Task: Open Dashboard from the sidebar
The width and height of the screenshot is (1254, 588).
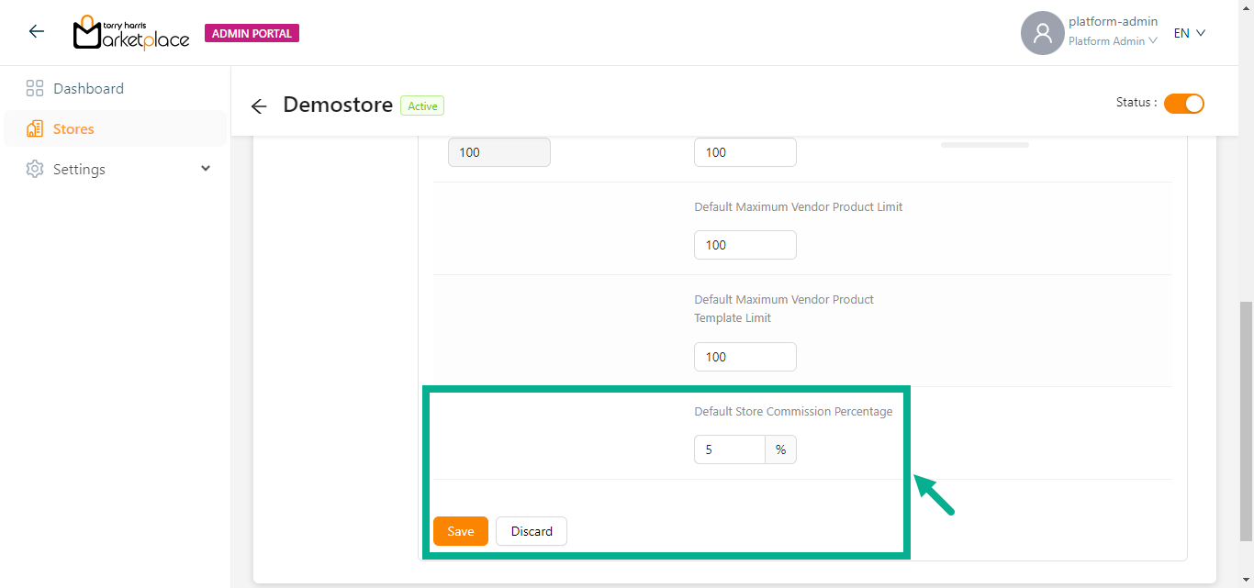Action: coord(88,89)
